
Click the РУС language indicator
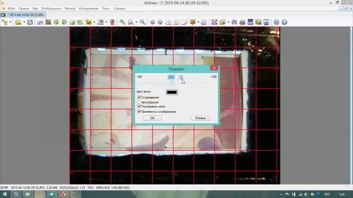[327, 194]
